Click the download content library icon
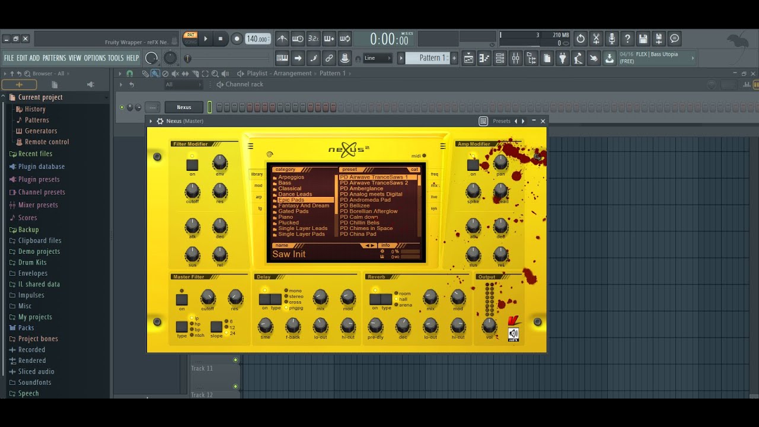This screenshot has width=759, height=427. pos(609,58)
